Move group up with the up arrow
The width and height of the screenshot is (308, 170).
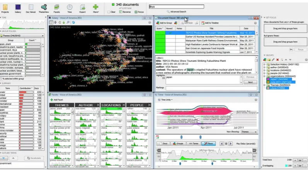pyautogui.click(x=286, y=59)
